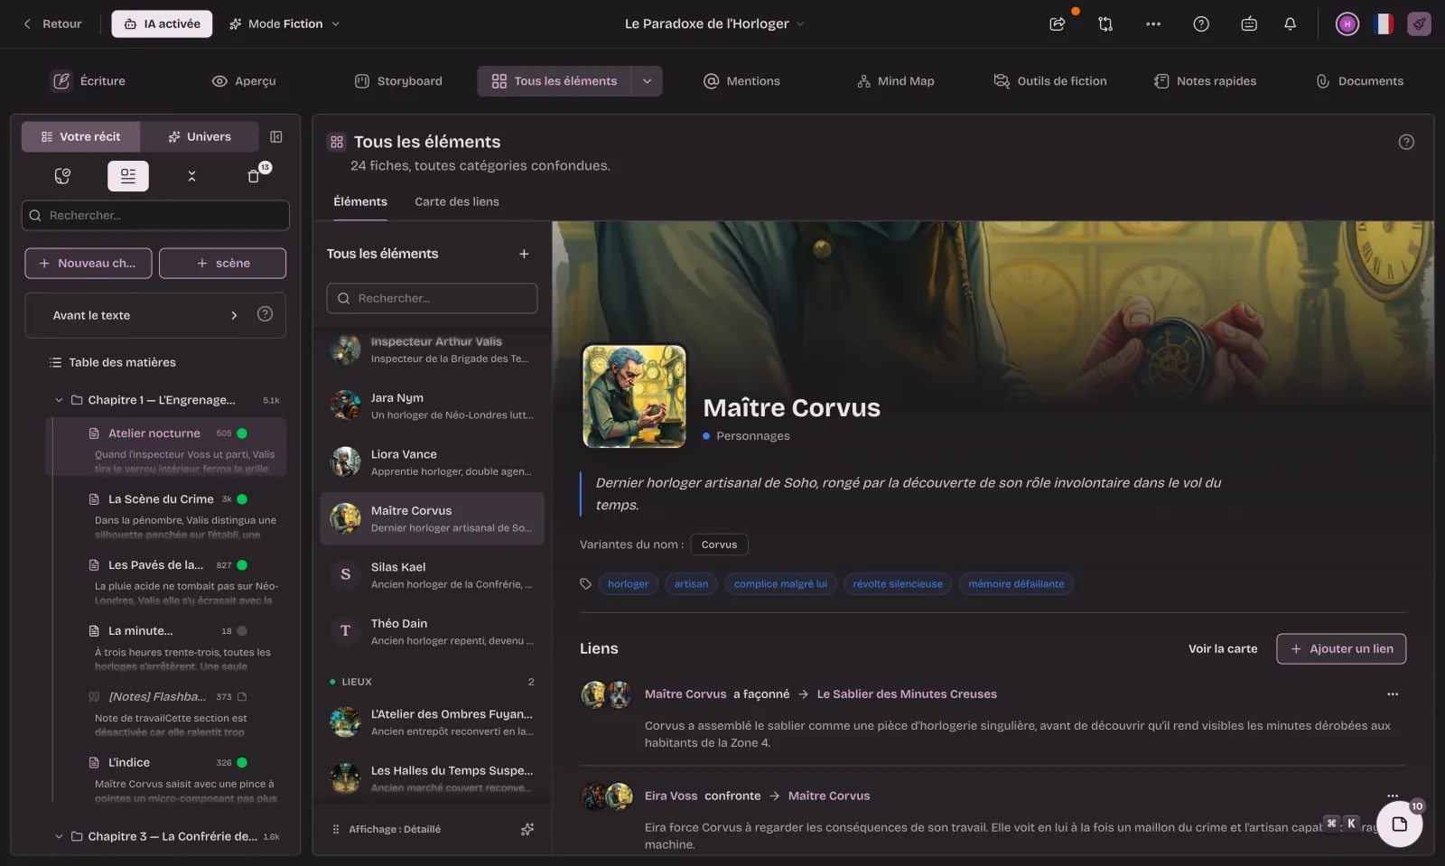Select Liora Vance in elements list
This screenshot has width=1445, height=866.
pos(432,462)
